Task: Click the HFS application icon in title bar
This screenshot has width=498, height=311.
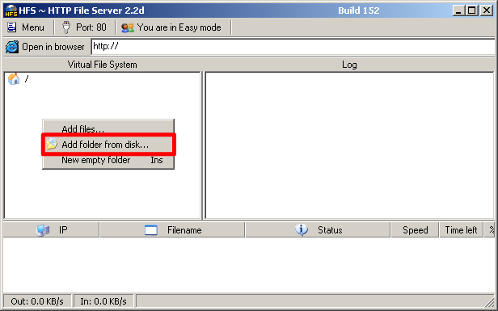Action: point(11,11)
